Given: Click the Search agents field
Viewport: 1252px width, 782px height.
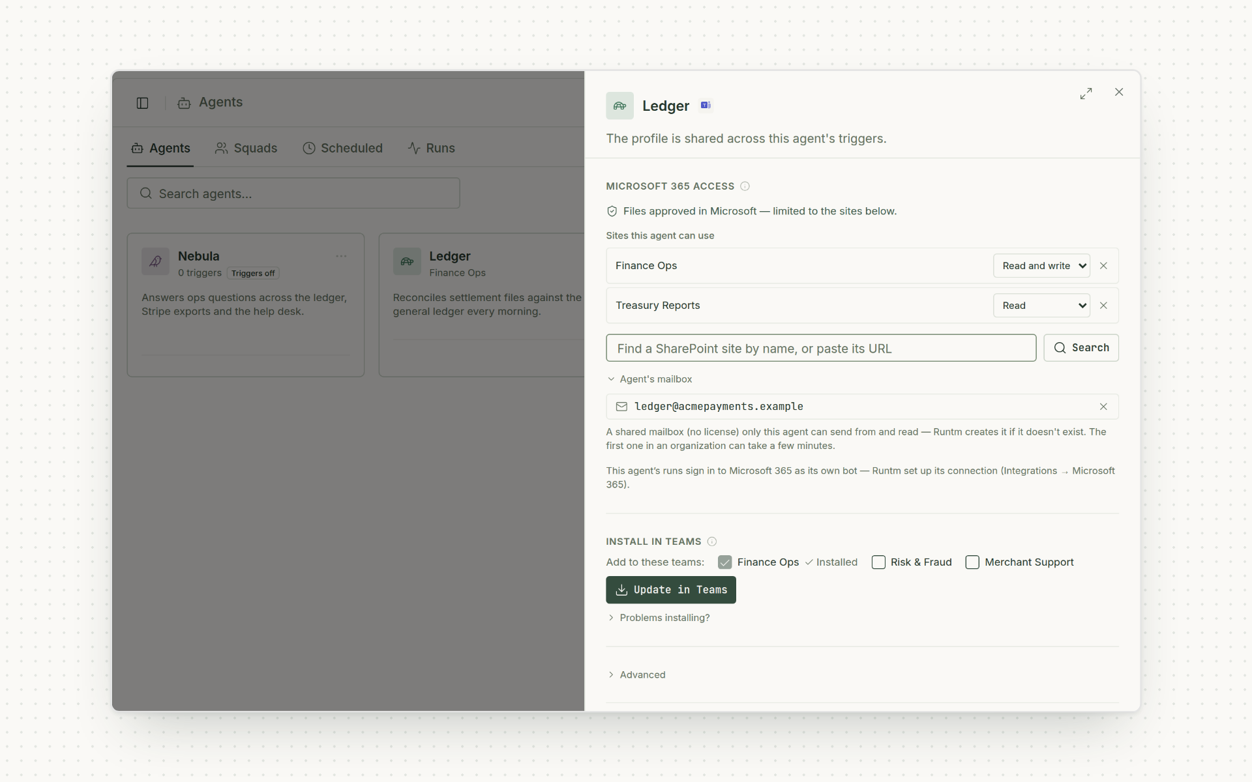Looking at the screenshot, I should click(x=293, y=194).
